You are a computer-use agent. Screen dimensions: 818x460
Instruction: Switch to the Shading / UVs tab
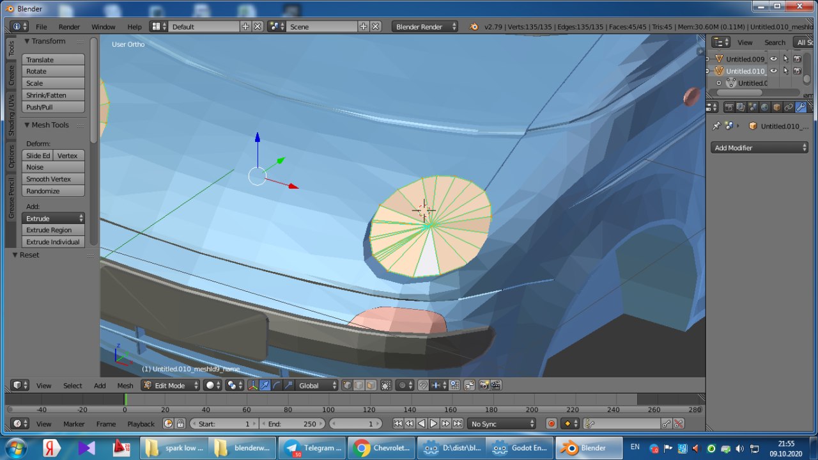(11, 116)
